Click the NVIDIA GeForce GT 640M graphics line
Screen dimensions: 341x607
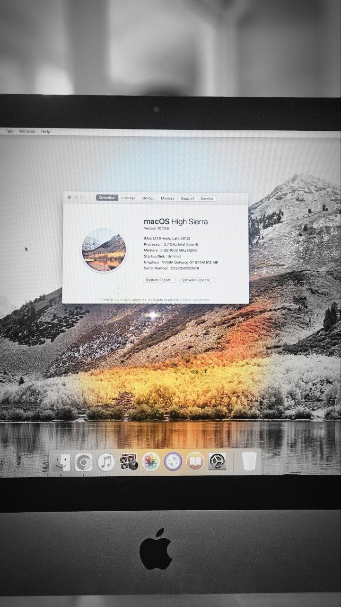point(181,262)
